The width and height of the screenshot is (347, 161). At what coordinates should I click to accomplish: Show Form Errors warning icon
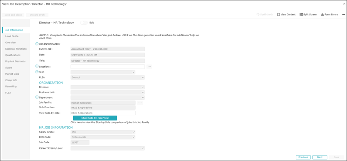point(322,14)
